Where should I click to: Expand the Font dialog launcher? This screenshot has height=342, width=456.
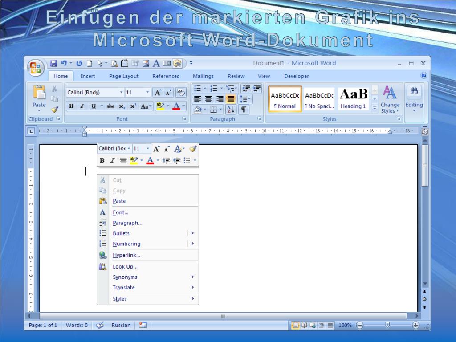184,118
